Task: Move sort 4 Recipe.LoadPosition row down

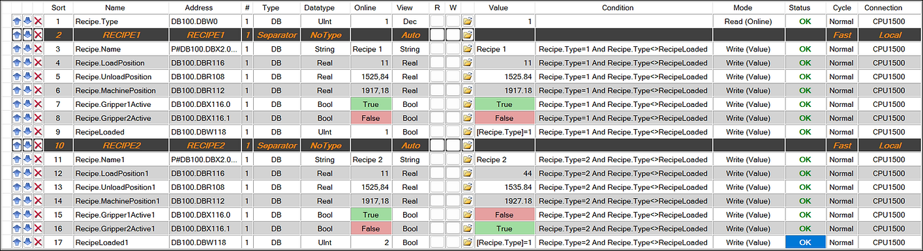Action: point(27,63)
